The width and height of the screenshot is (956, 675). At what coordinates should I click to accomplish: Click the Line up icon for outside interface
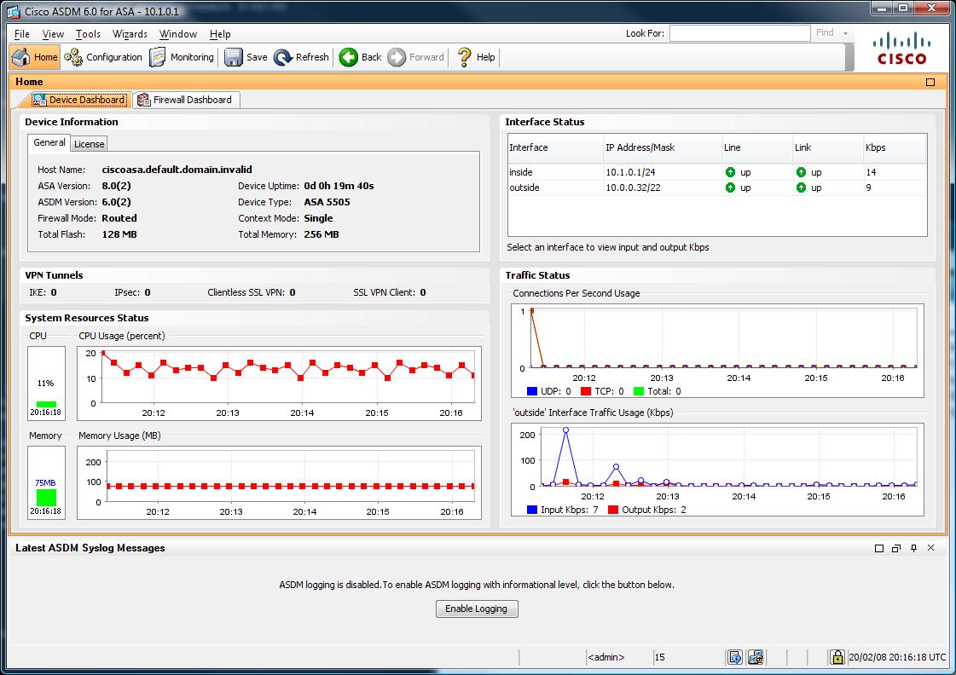coord(730,187)
